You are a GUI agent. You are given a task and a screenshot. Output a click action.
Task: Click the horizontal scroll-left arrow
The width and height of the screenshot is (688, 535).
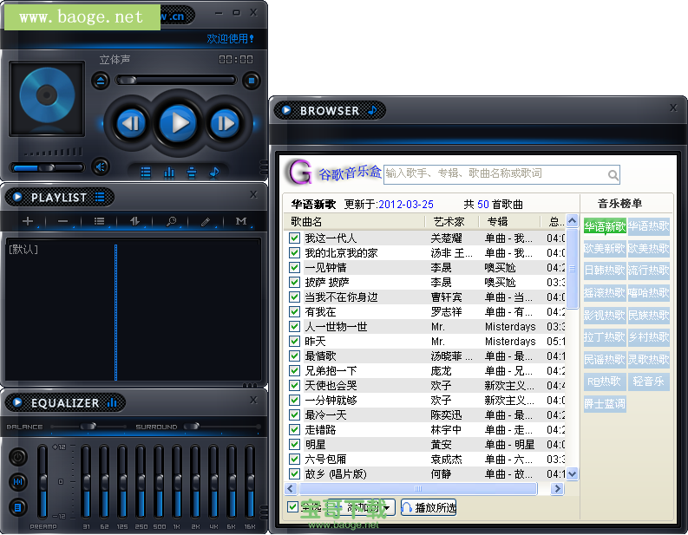click(291, 488)
